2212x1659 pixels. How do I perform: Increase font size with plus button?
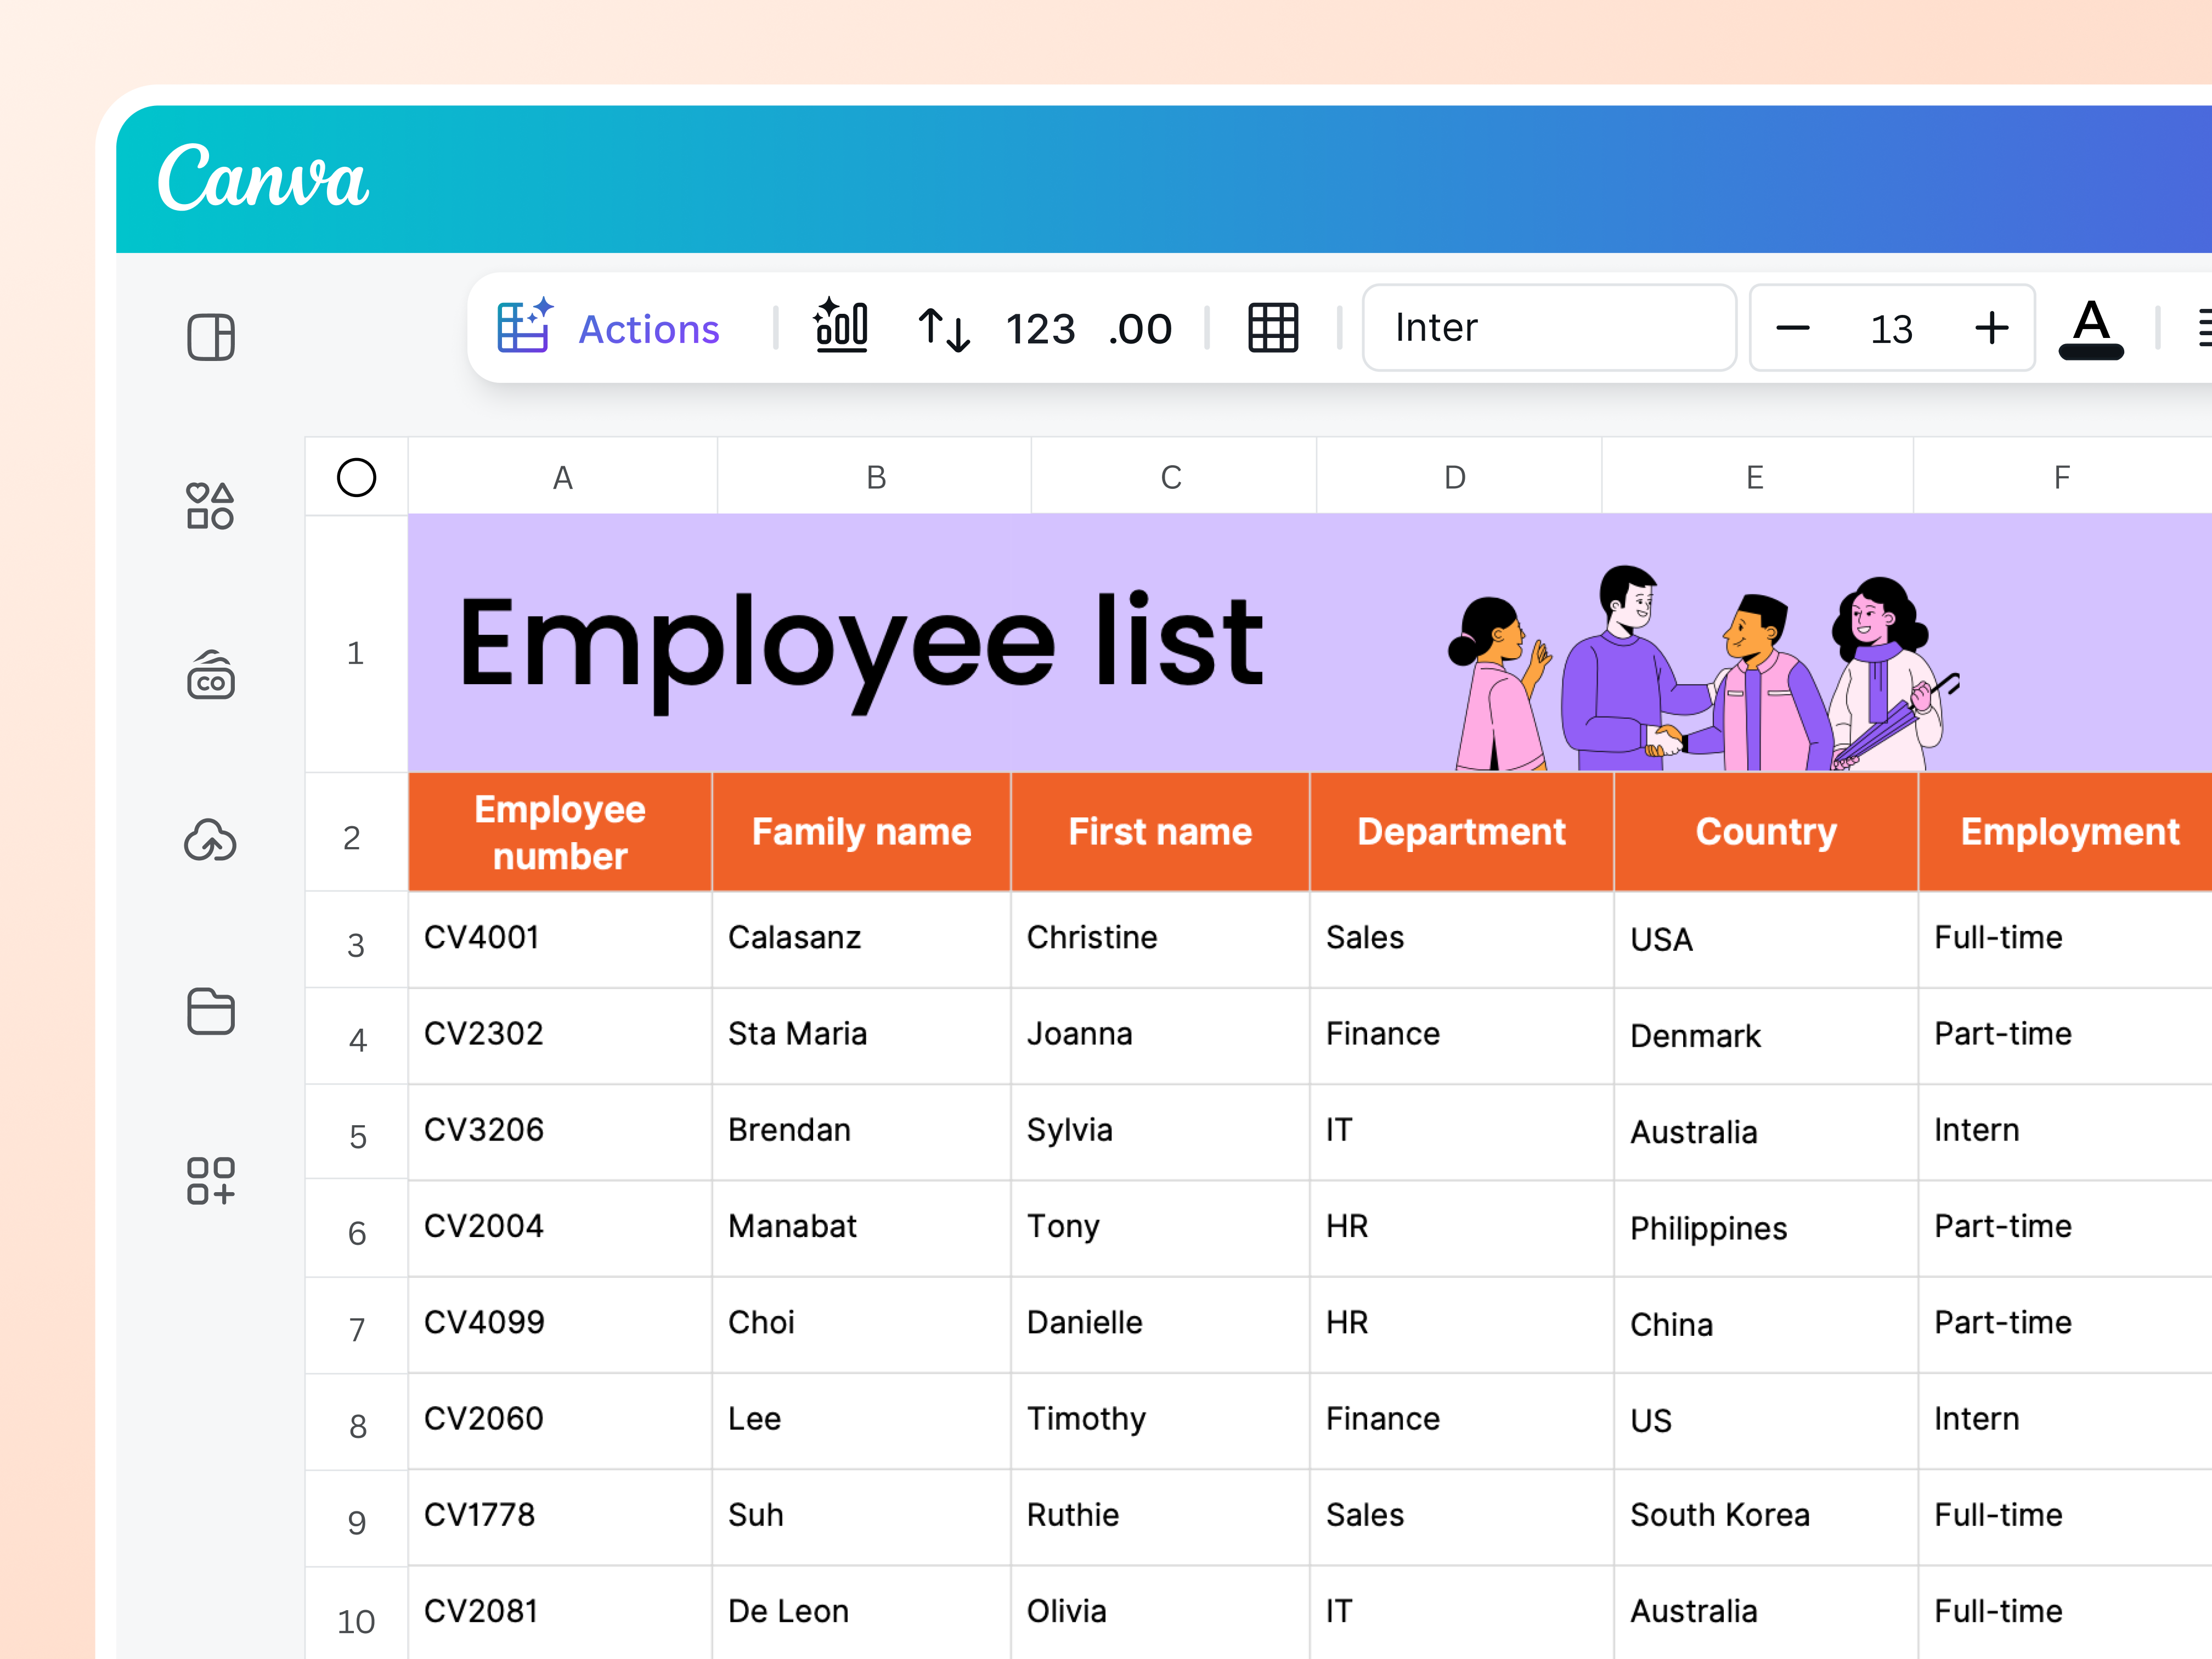pos(1991,328)
